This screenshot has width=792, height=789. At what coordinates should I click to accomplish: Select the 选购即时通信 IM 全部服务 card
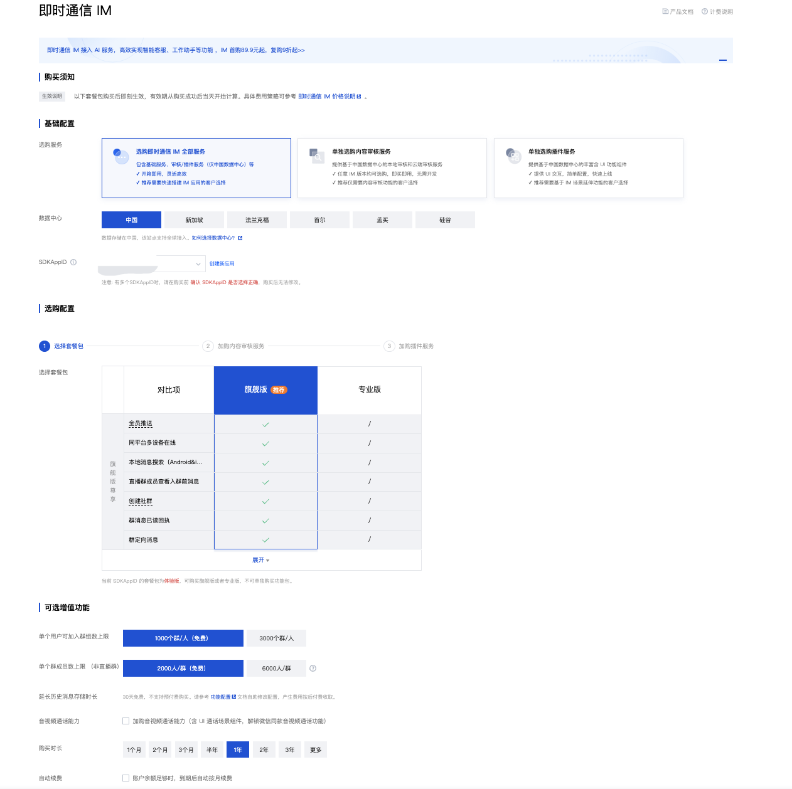[196, 168]
